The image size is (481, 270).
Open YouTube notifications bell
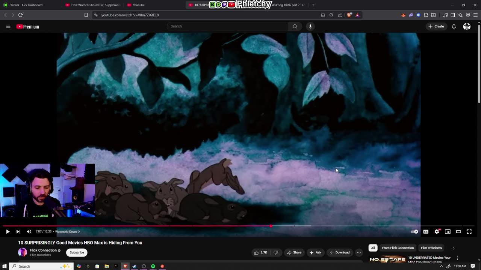click(454, 26)
